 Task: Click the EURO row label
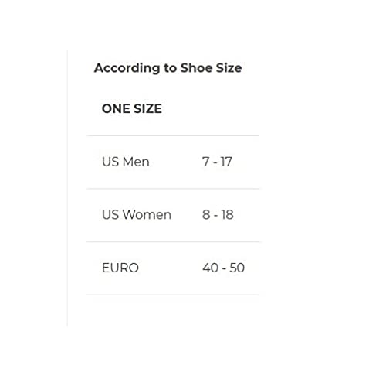click(120, 268)
